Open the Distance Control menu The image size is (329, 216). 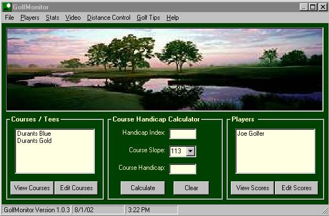click(109, 18)
